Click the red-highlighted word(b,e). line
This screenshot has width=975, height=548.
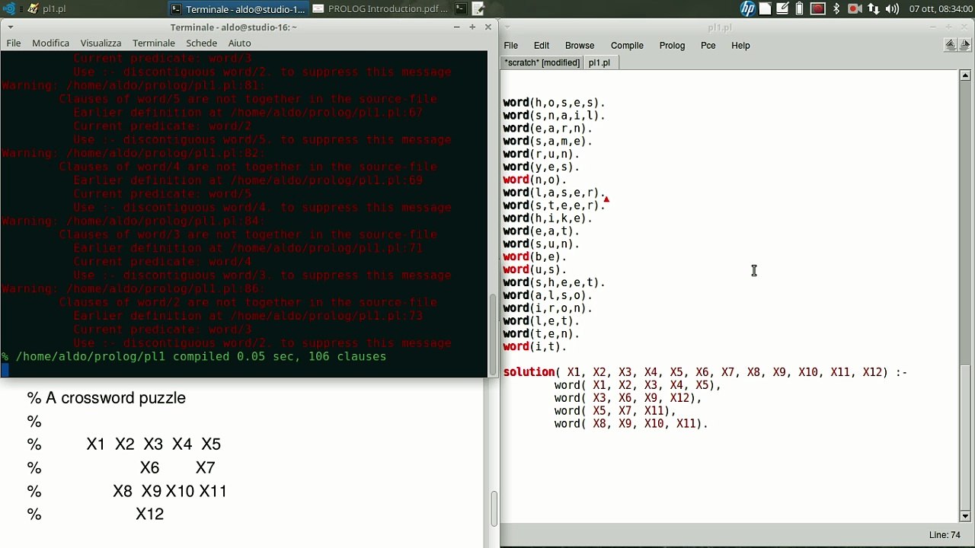535,256
